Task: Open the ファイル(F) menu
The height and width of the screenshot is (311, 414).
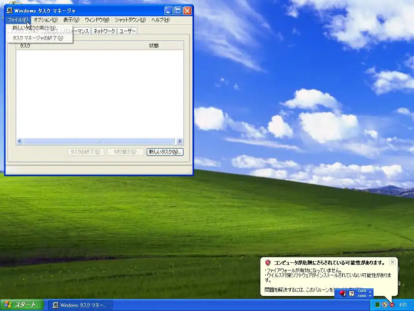Action: 18,20
